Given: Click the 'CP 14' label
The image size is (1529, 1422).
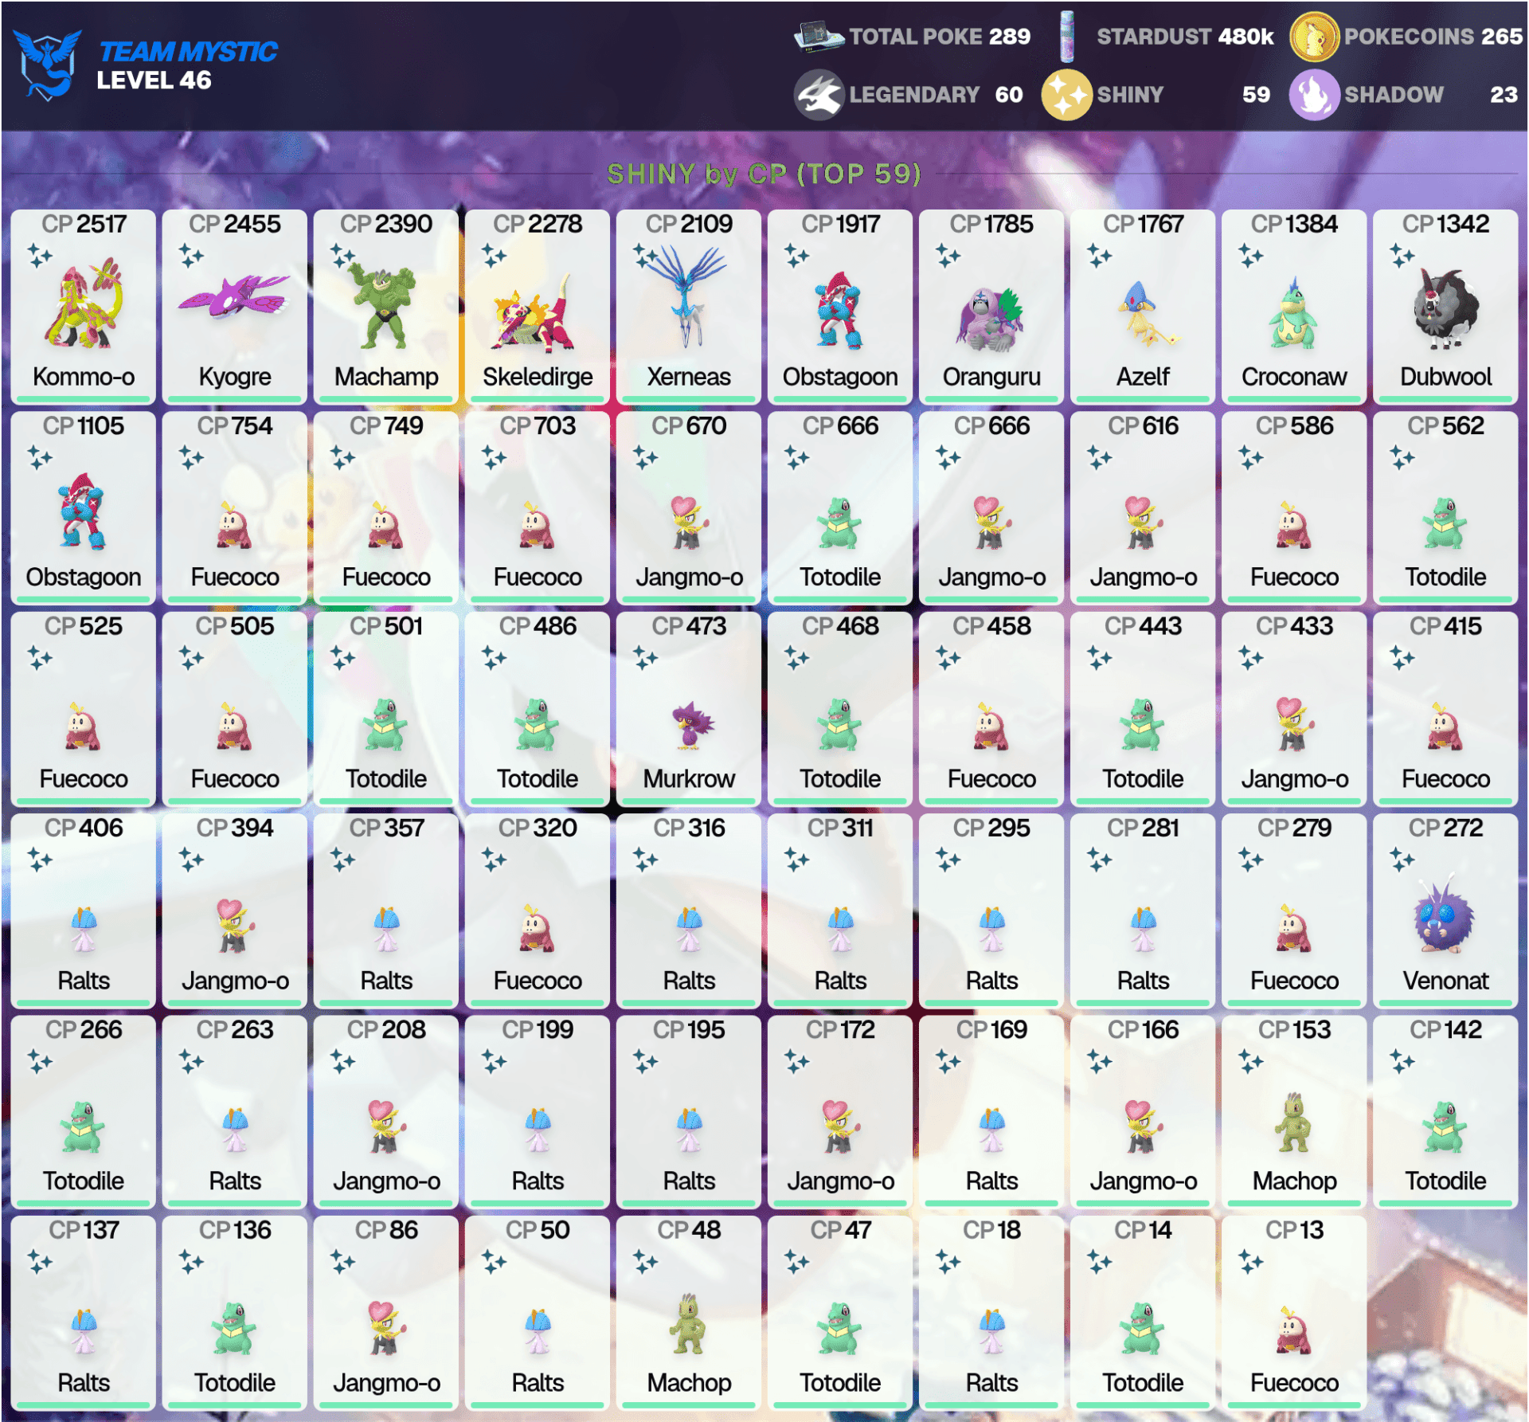Looking at the screenshot, I should (x=1143, y=1230).
